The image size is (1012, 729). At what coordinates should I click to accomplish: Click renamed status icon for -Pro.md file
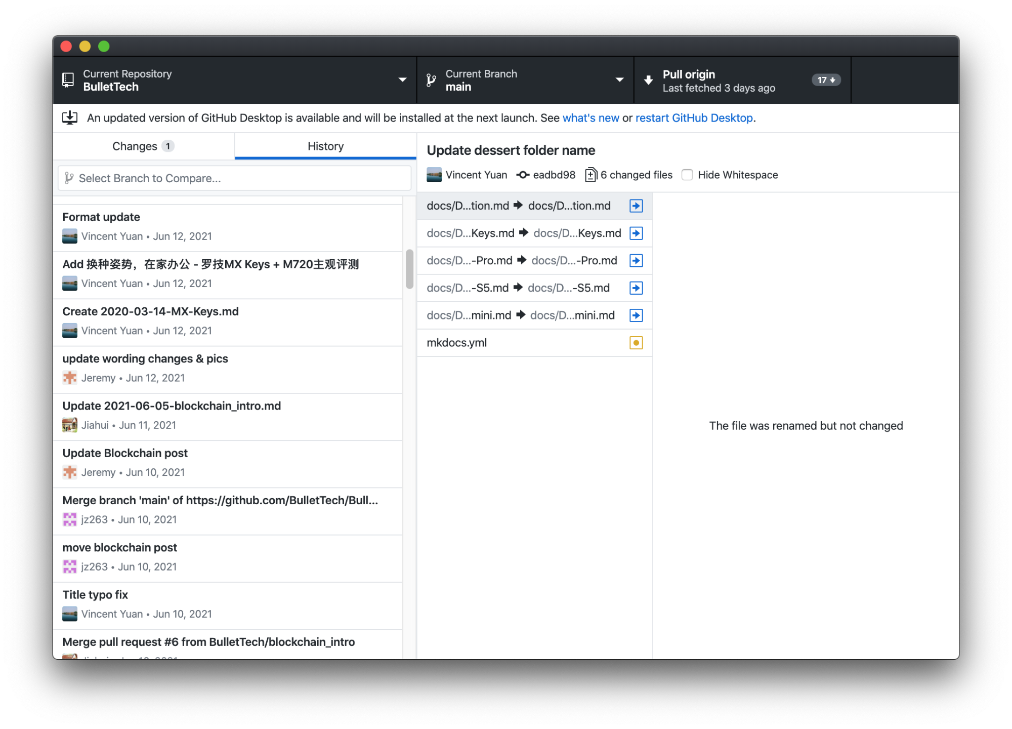click(x=636, y=260)
